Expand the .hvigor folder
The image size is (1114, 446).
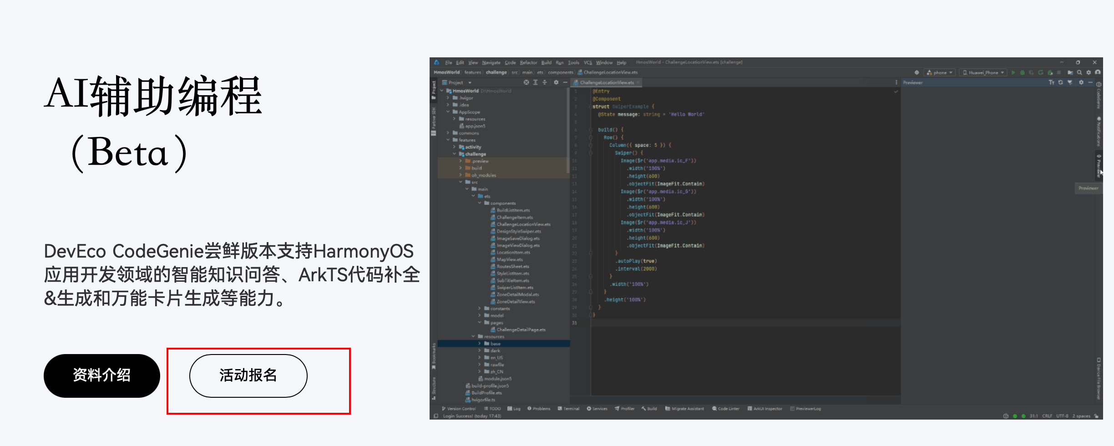(x=448, y=98)
